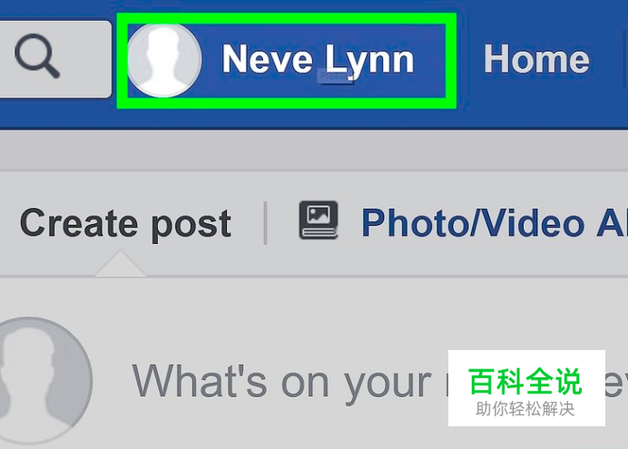Click the Photo/Video Album picture icon
This screenshot has width=628, height=449.
point(319,220)
